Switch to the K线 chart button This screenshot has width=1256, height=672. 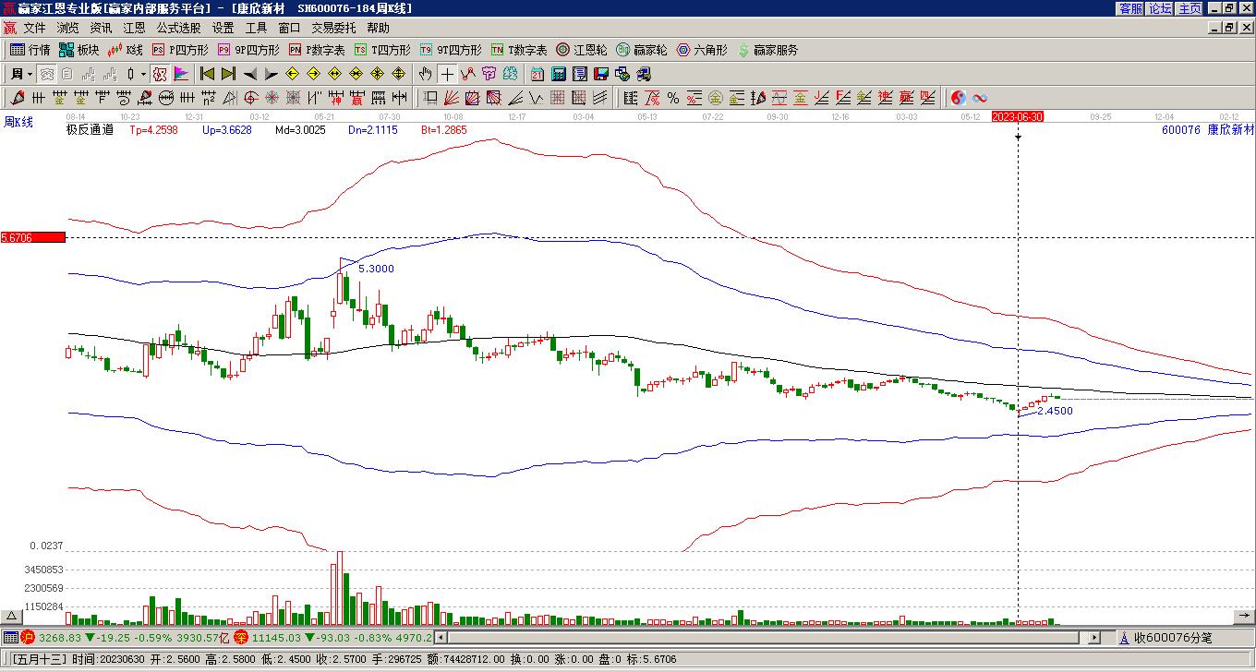coord(127,50)
